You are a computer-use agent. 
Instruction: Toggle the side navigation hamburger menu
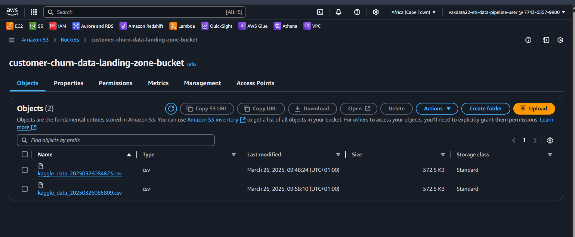click(12, 40)
